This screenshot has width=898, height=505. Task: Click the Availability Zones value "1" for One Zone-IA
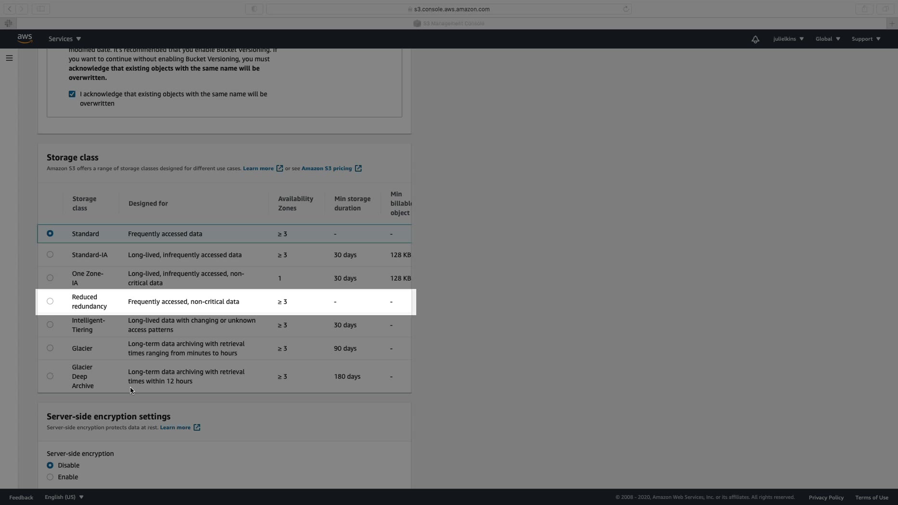tap(280, 278)
